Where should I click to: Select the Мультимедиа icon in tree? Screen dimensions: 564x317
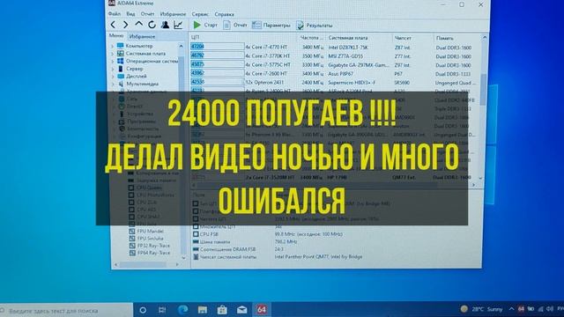point(121,84)
